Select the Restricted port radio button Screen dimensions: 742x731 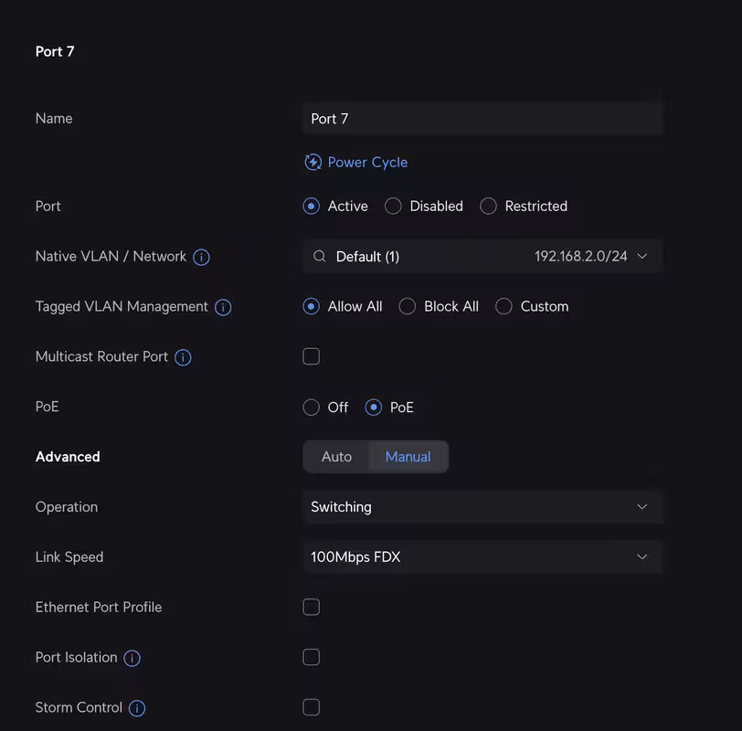pos(488,207)
